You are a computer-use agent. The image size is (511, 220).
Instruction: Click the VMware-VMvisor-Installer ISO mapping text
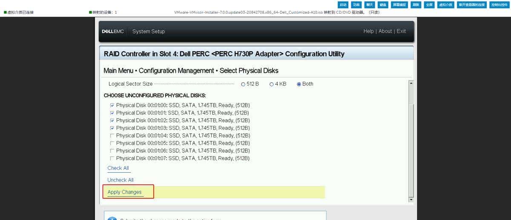(x=277, y=12)
